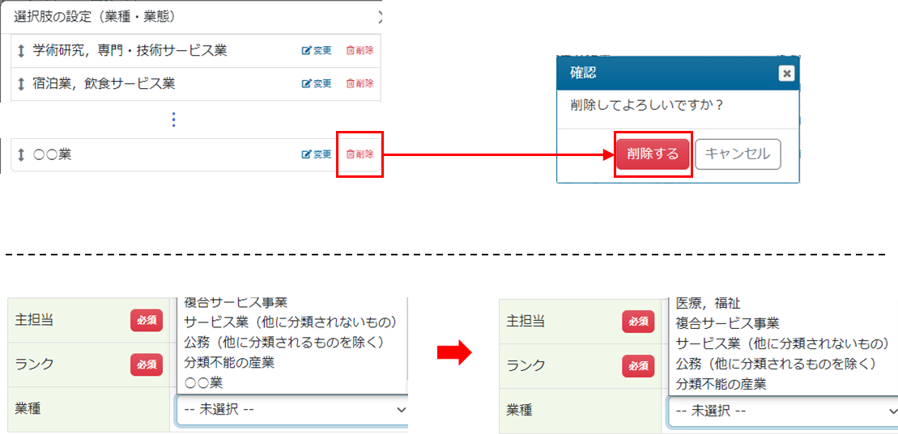Click the 削除してよろしいですか？ message text
The image size is (898, 434).
pyautogui.click(x=646, y=107)
